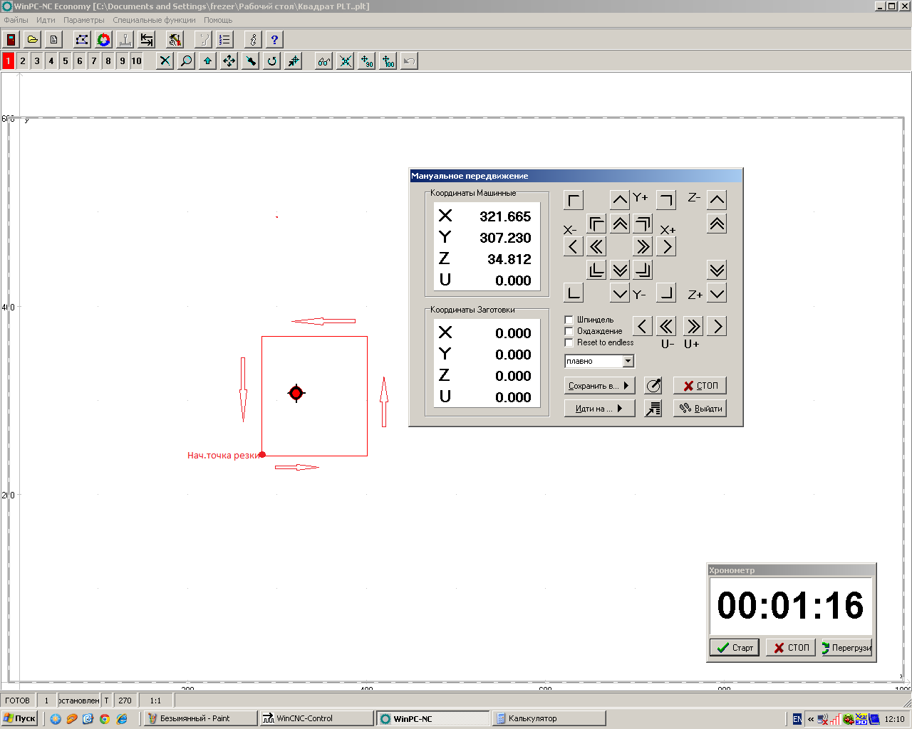
Task: Click the arrow-to-list icon beside Идти на
Action: [653, 409]
